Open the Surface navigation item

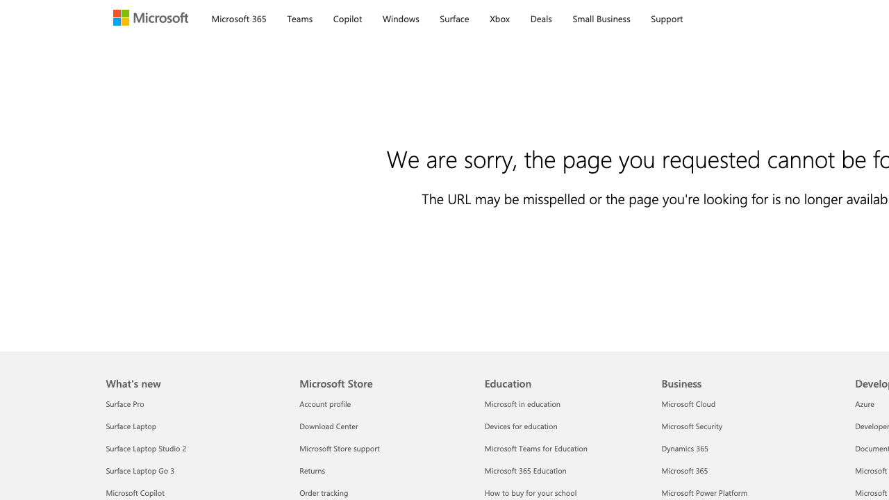(x=454, y=19)
